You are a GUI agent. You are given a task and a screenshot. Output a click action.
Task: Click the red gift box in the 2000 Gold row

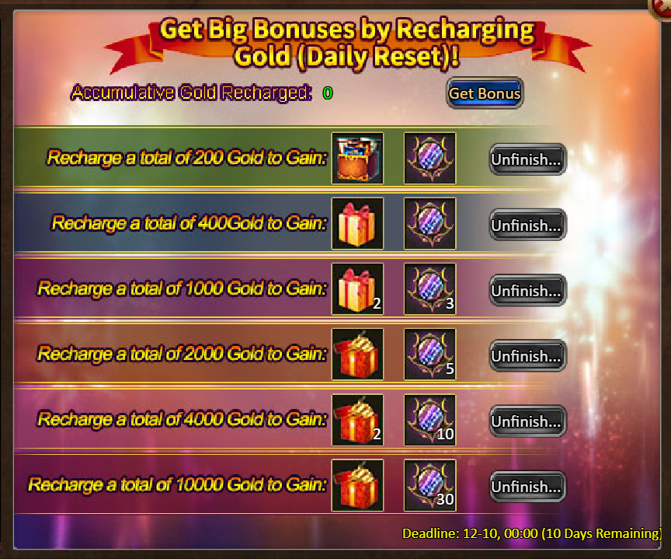click(357, 355)
